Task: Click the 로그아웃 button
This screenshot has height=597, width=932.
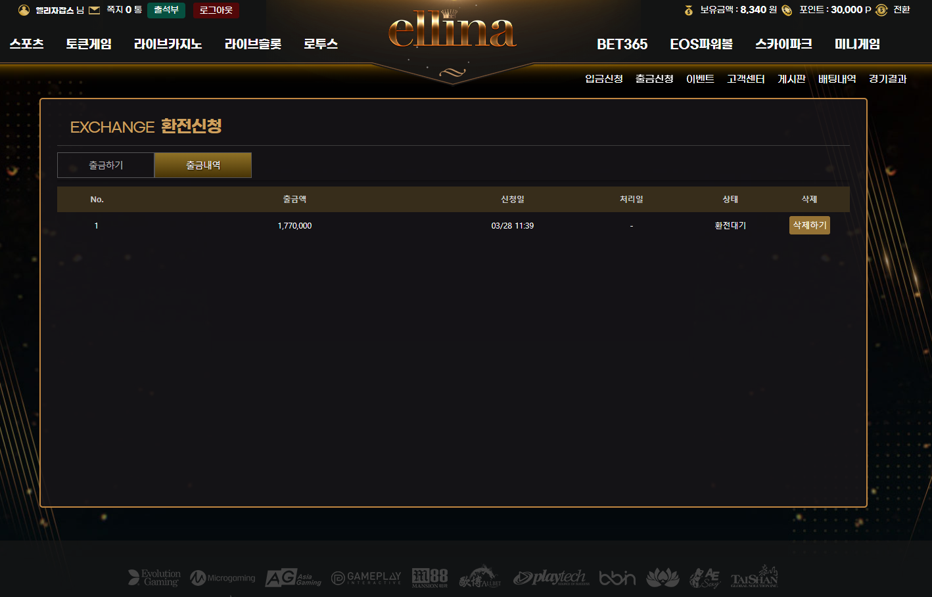Action: 216,10
